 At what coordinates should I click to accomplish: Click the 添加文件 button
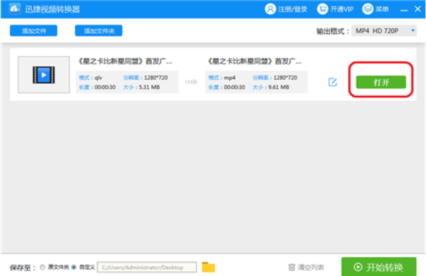(x=33, y=31)
